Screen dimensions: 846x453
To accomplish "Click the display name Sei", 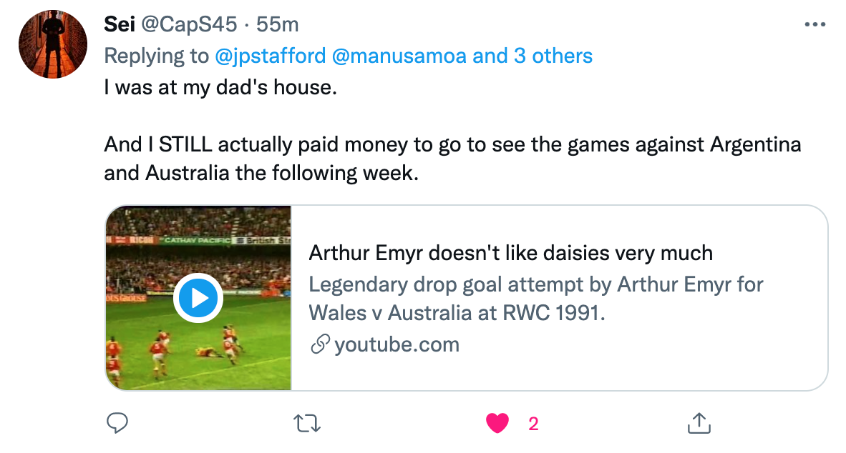I will coord(120,24).
